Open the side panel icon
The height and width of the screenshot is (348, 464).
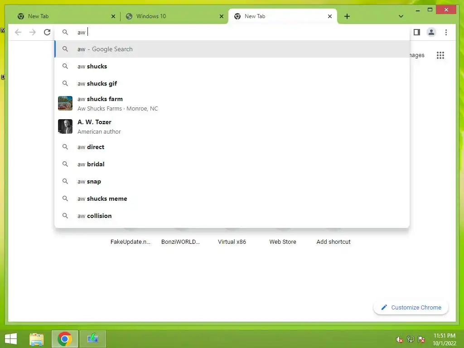417,32
